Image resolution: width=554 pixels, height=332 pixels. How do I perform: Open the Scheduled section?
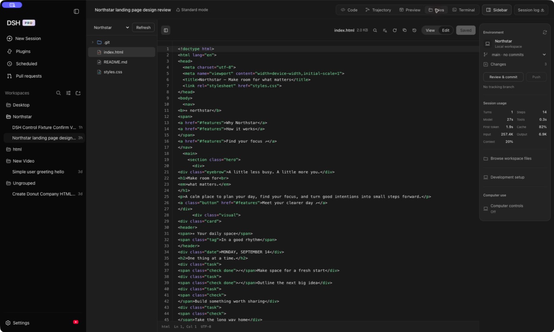pyautogui.click(x=22, y=64)
